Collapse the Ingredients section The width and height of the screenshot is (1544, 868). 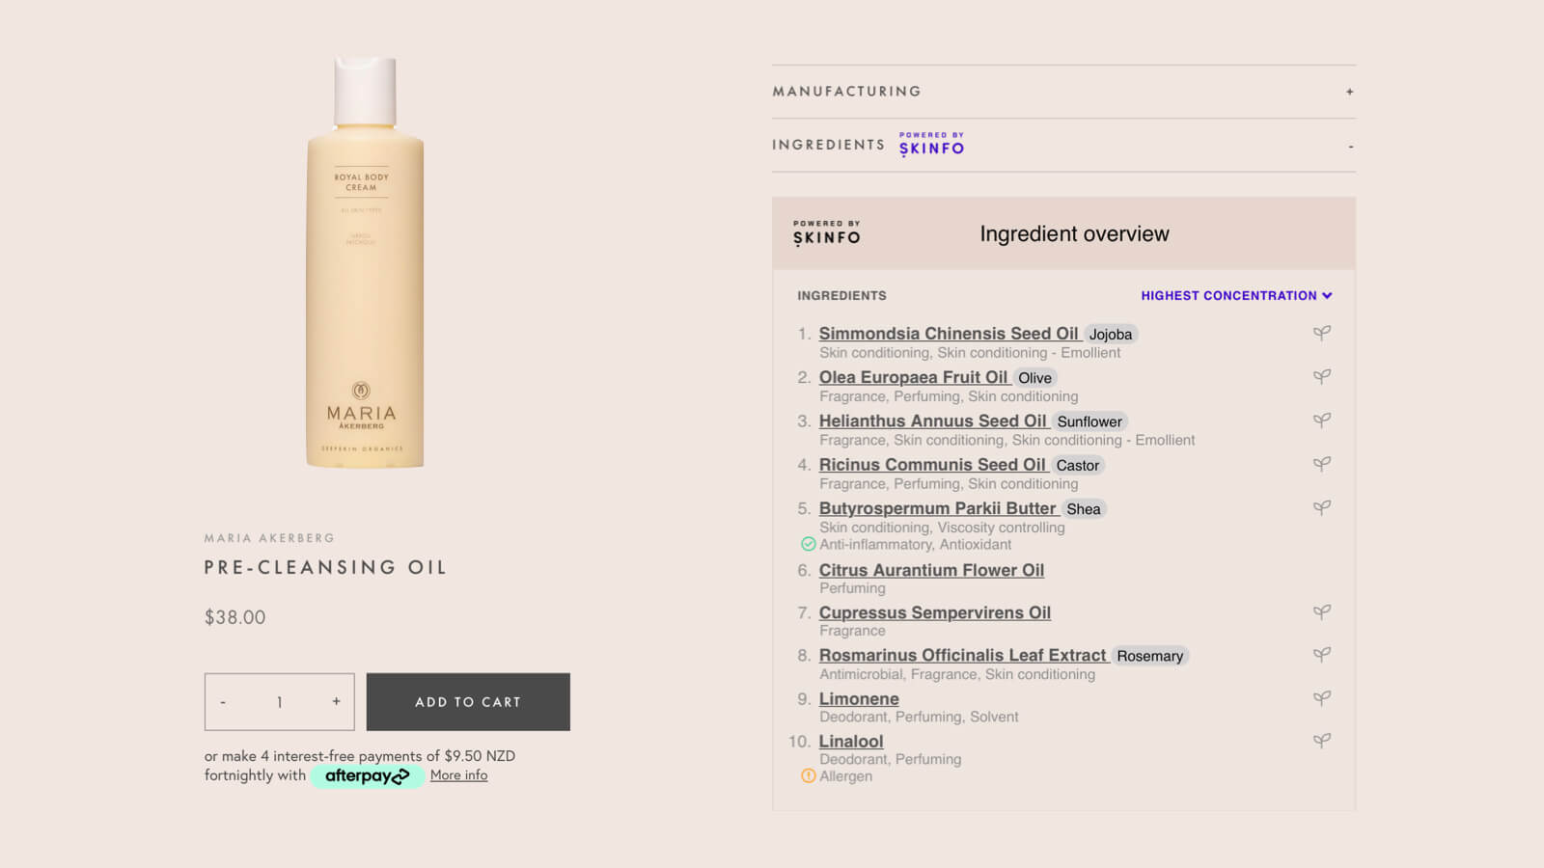1350,147
